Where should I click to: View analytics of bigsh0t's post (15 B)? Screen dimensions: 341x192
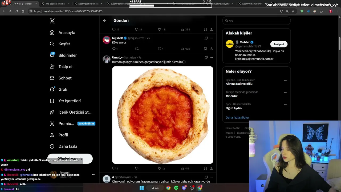[x=185, y=49]
